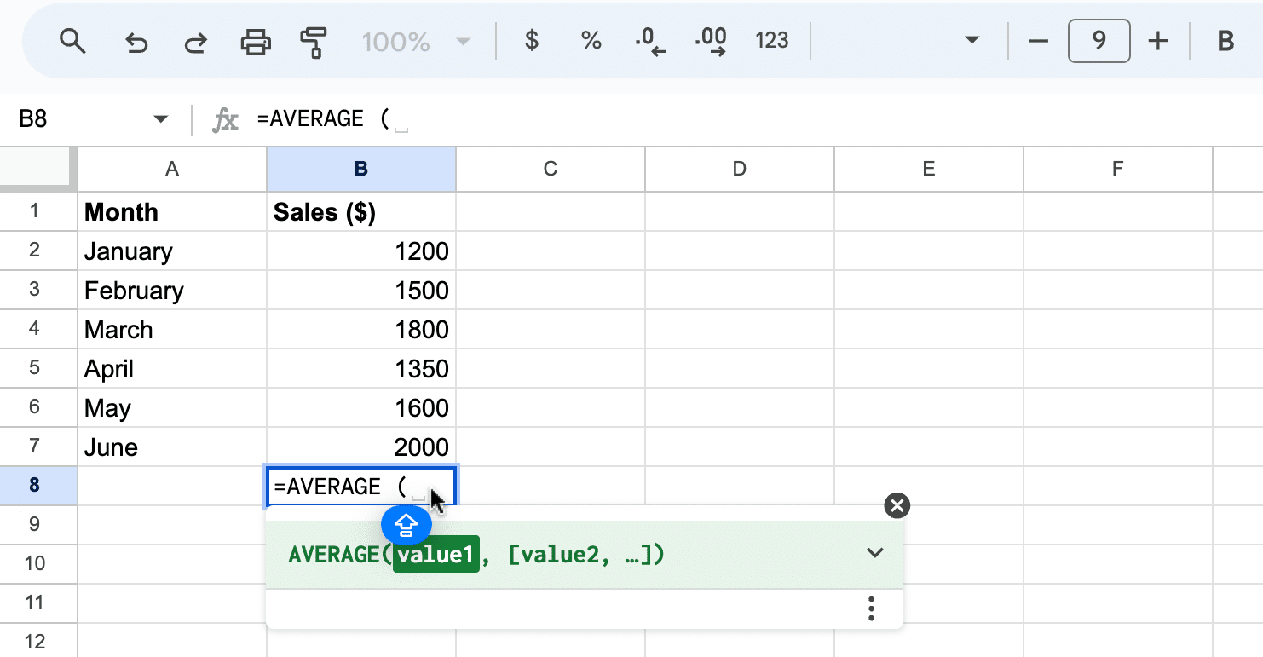This screenshot has width=1263, height=657.
Task: Click the blue up-arrow badge under B8
Action: pyautogui.click(x=406, y=525)
